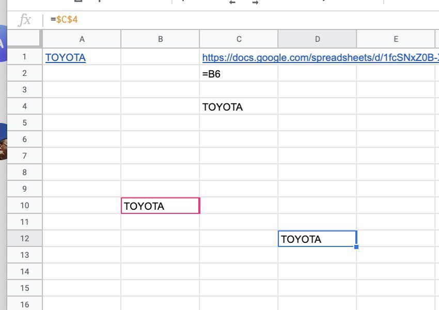Select row 11 header

(x=25, y=222)
